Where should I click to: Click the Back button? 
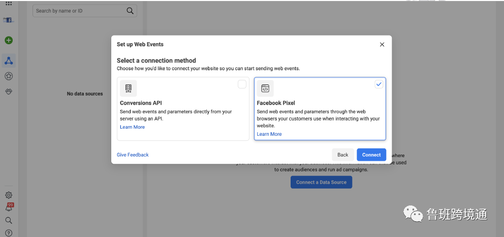point(342,155)
